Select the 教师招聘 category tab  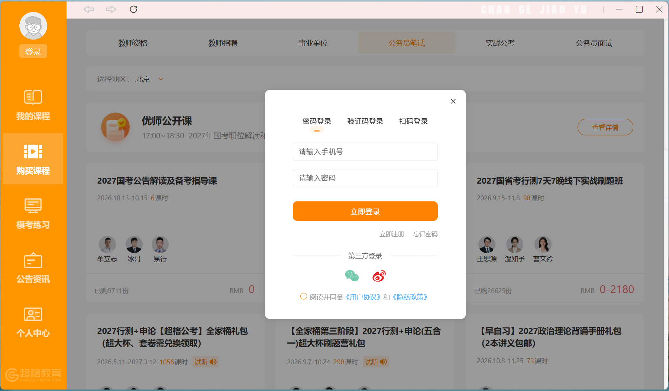pyautogui.click(x=223, y=43)
